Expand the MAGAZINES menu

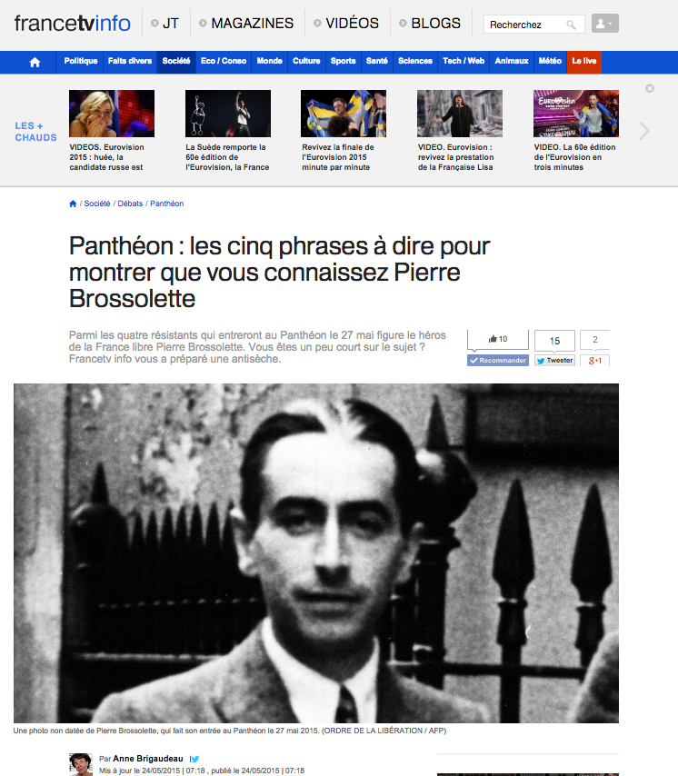click(246, 24)
